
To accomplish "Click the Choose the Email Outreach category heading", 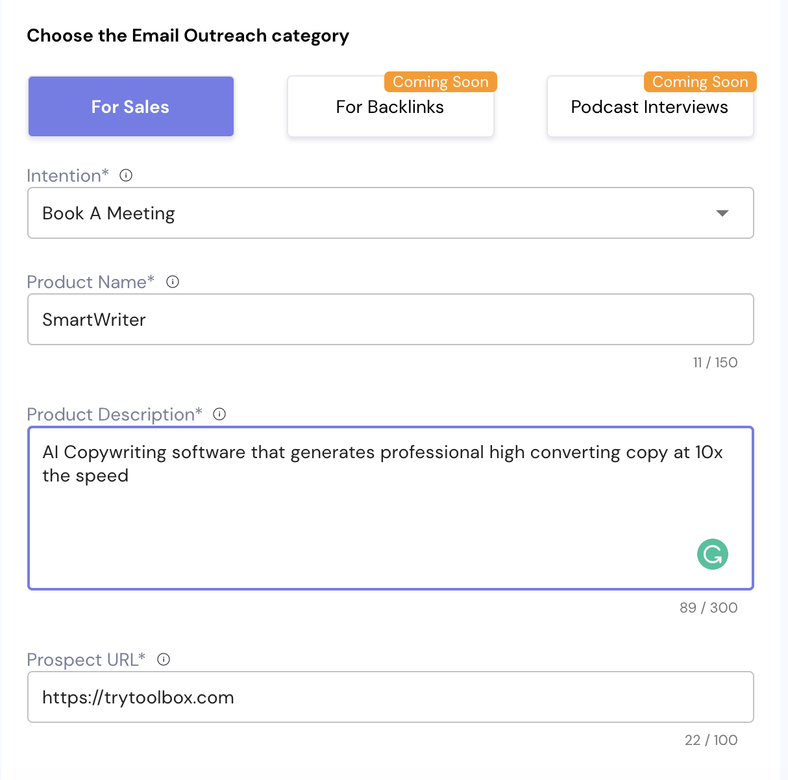I will (x=188, y=36).
